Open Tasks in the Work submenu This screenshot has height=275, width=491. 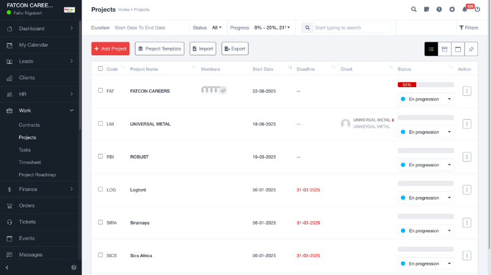point(25,150)
